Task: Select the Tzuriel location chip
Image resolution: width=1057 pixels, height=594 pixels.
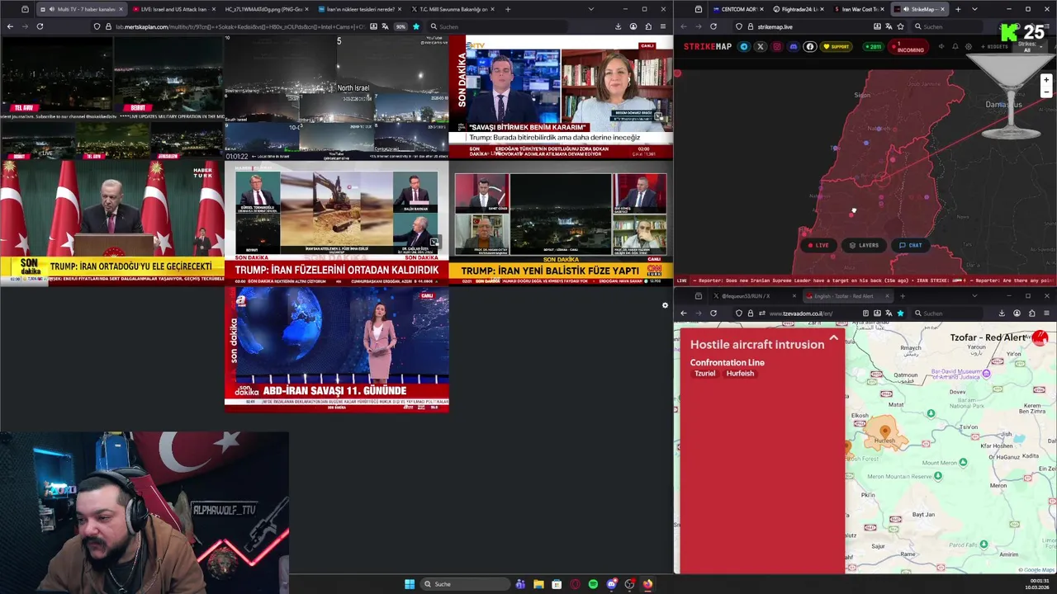Action: (705, 374)
